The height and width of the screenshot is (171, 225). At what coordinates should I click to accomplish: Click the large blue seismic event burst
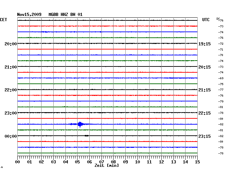coord(80,124)
